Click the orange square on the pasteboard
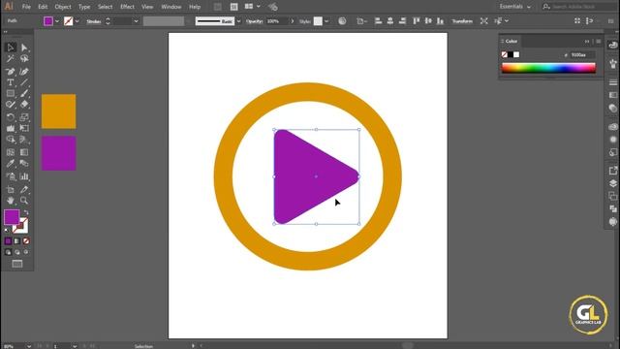The image size is (620, 349). [x=58, y=111]
